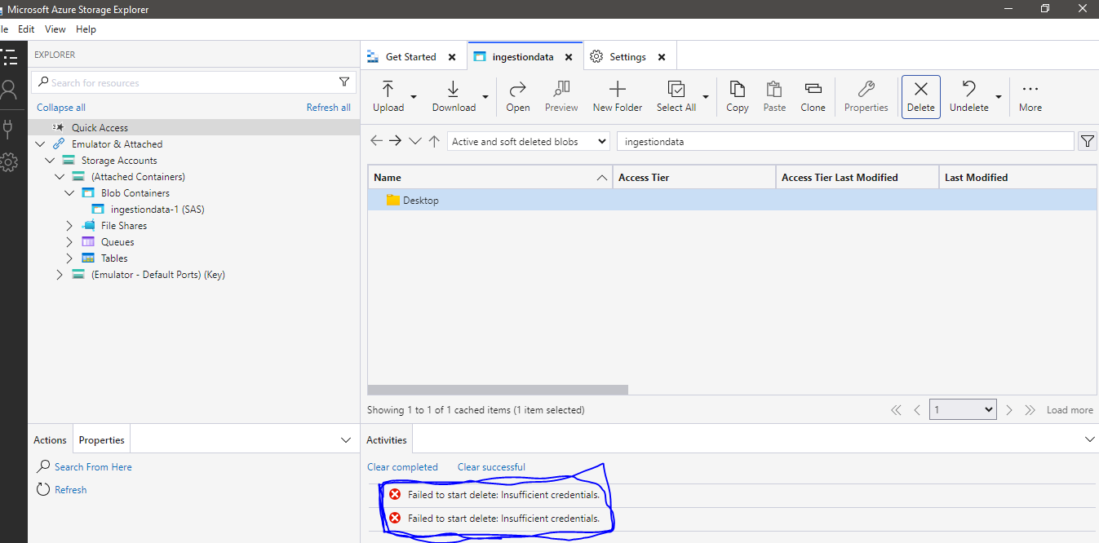Click the Copy toolbar icon
Image resolution: width=1099 pixels, height=543 pixels.
[x=738, y=96]
